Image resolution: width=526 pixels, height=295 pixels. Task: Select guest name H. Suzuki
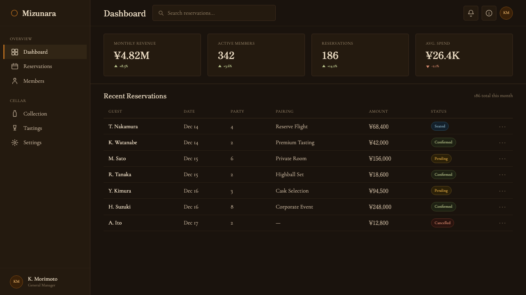coord(120,207)
